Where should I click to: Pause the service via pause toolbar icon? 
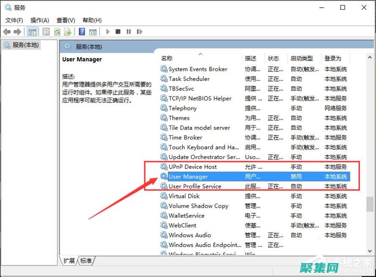(x=129, y=31)
